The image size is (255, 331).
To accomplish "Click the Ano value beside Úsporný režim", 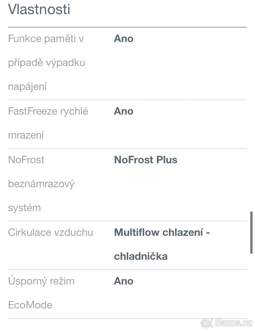I will point(124,281).
